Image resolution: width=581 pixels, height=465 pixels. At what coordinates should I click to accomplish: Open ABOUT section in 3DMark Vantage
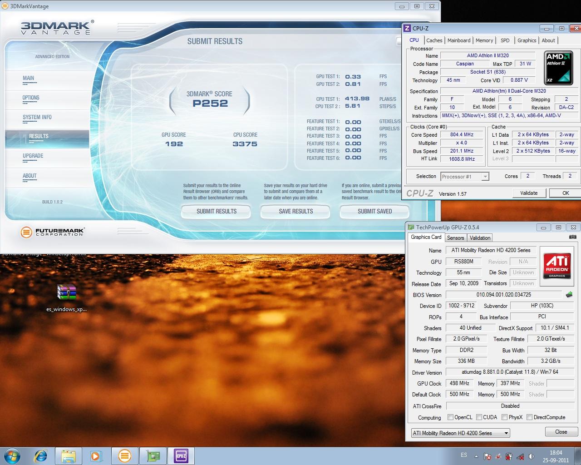point(30,176)
